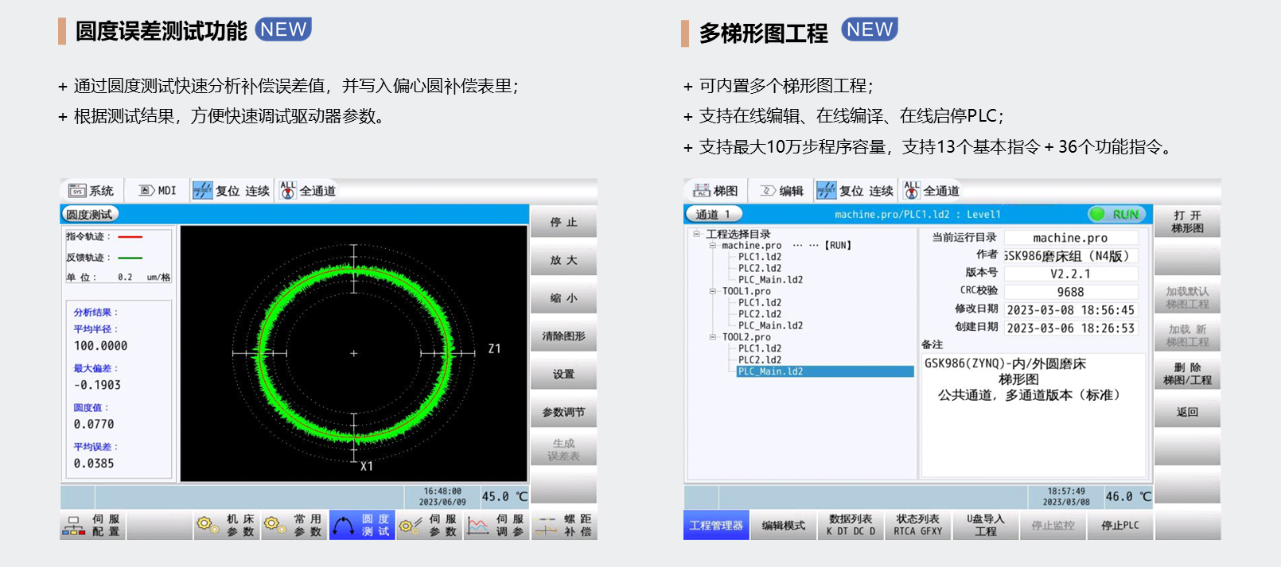Select PLC2.ld2 under TOOL1.pro
1281x567 pixels.
click(x=759, y=314)
